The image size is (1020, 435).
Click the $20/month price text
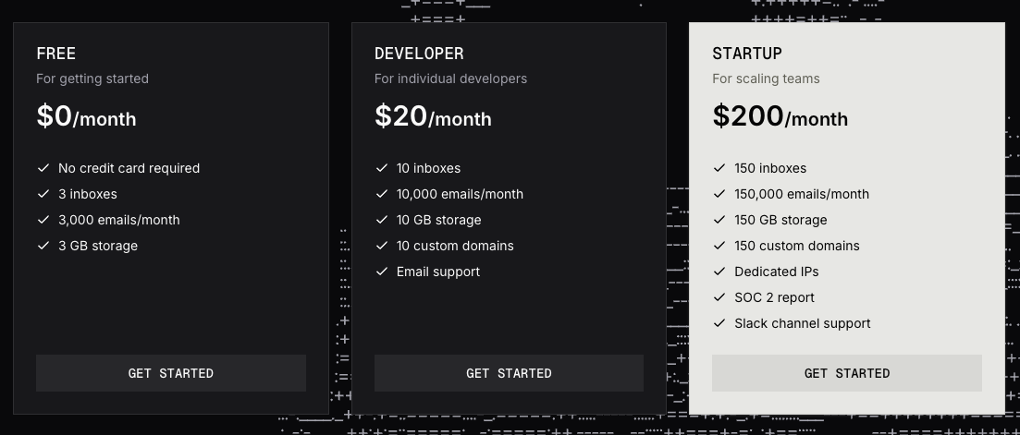(x=433, y=116)
